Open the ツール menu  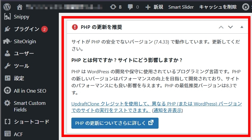coord(21,66)
